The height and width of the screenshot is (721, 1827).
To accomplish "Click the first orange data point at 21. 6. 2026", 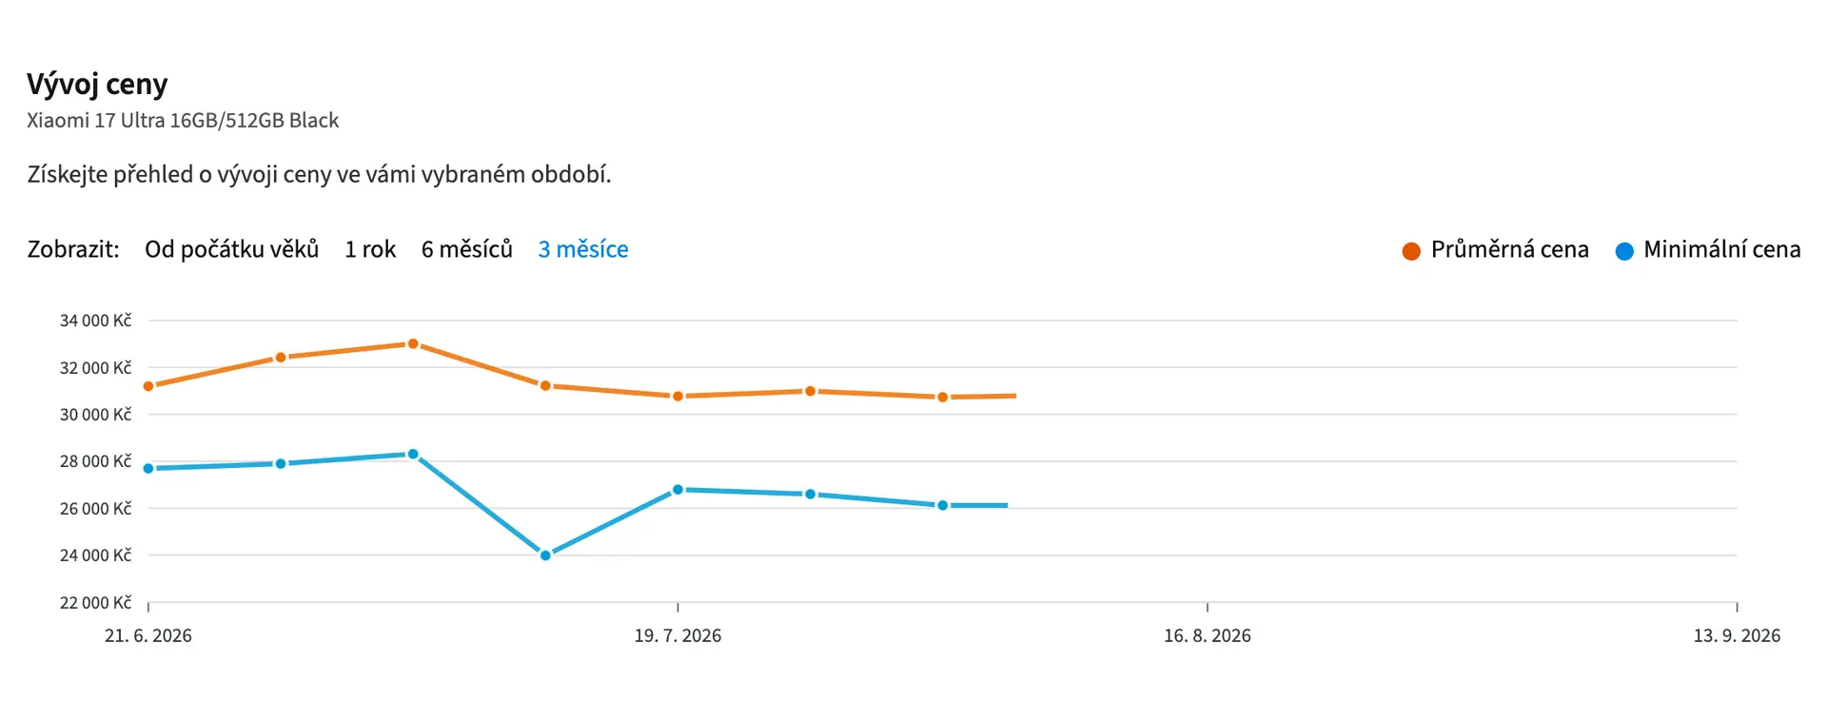I will click(x=148, y=386).
